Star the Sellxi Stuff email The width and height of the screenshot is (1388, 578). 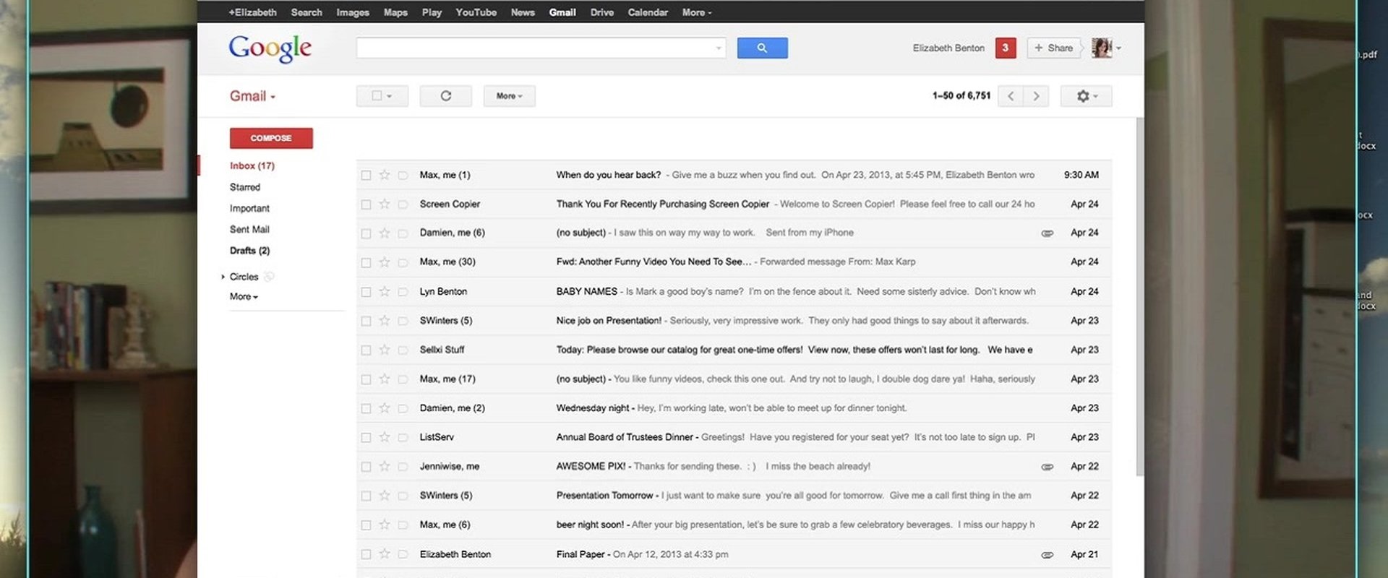coord(385,350)
